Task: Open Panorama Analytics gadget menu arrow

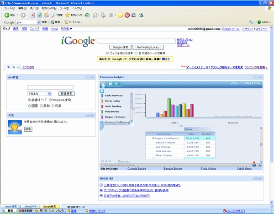Action: point(254,77)
